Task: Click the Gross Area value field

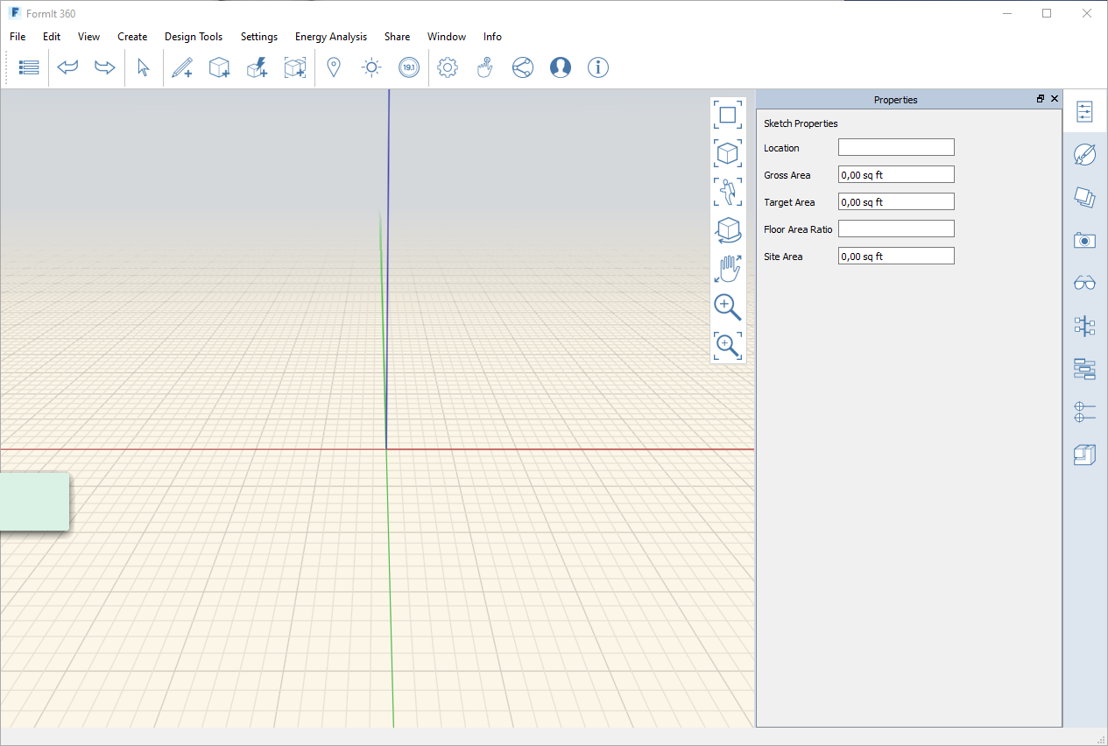Action: tap(896, 175)
